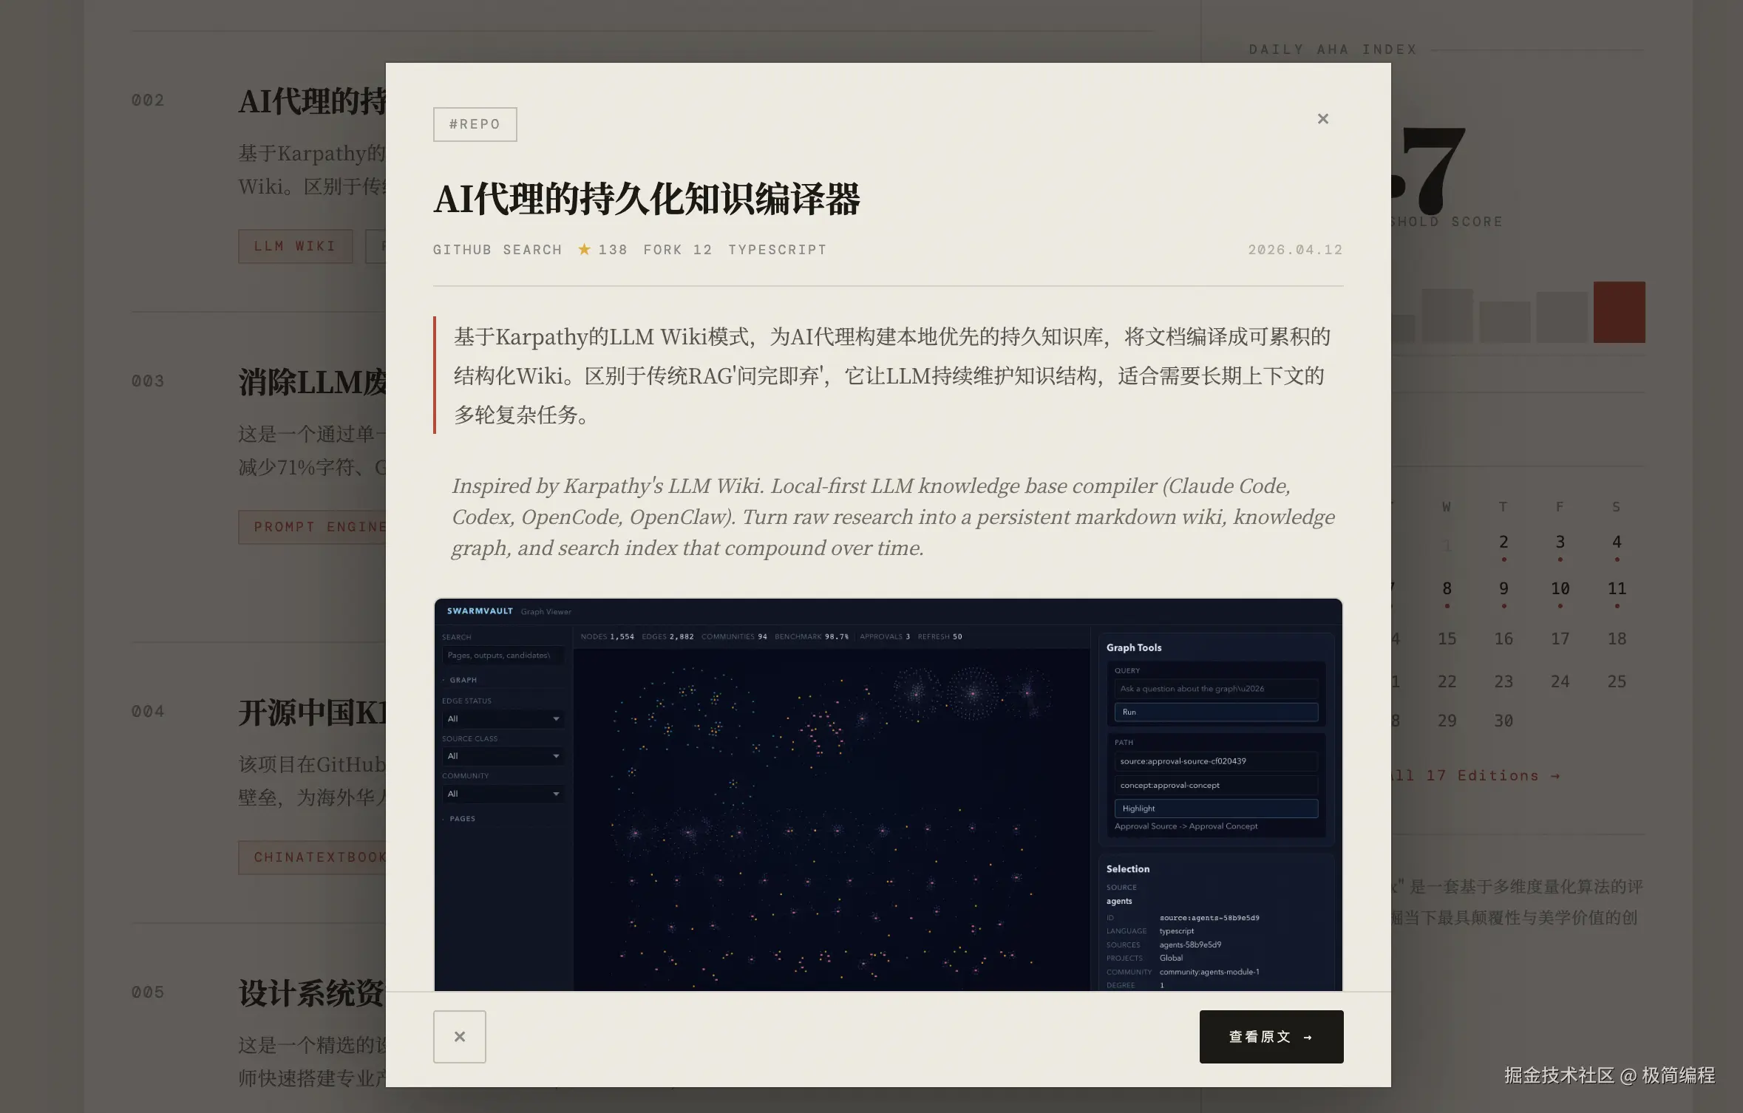Click the bottom-left X close button
1743x1113 pixels.
[459, 1036]
